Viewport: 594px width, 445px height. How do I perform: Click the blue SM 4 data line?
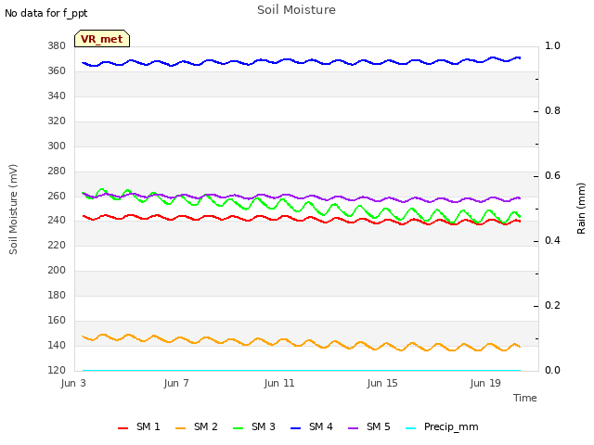(x=301, y=61)
